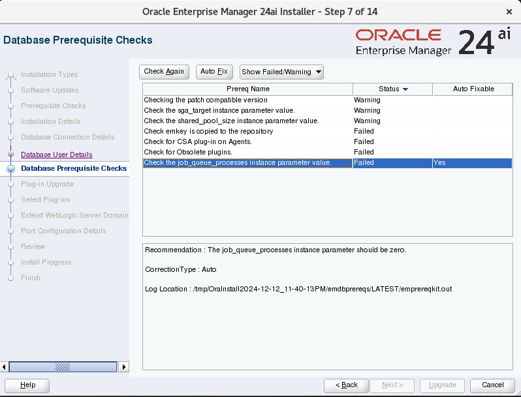
Task: Close the installer window
Action: 509,12
